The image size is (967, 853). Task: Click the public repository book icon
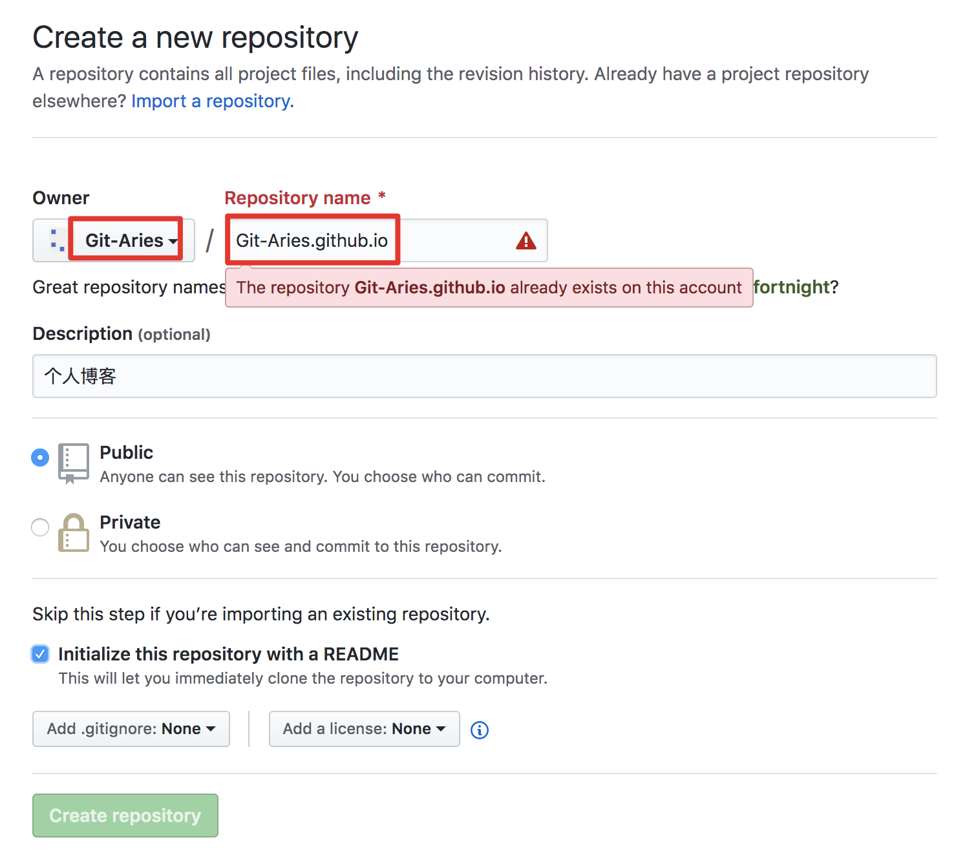[x=73, y=463]
